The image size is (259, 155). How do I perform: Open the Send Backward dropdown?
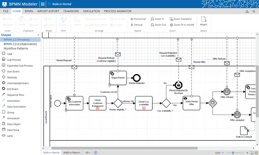[x=96, y=25]
